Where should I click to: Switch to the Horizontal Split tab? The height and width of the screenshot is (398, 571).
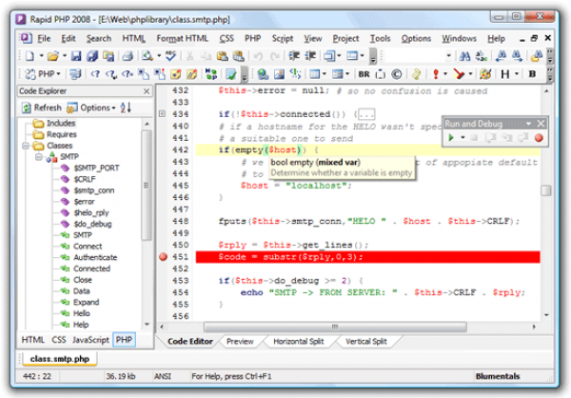[299, 341]
